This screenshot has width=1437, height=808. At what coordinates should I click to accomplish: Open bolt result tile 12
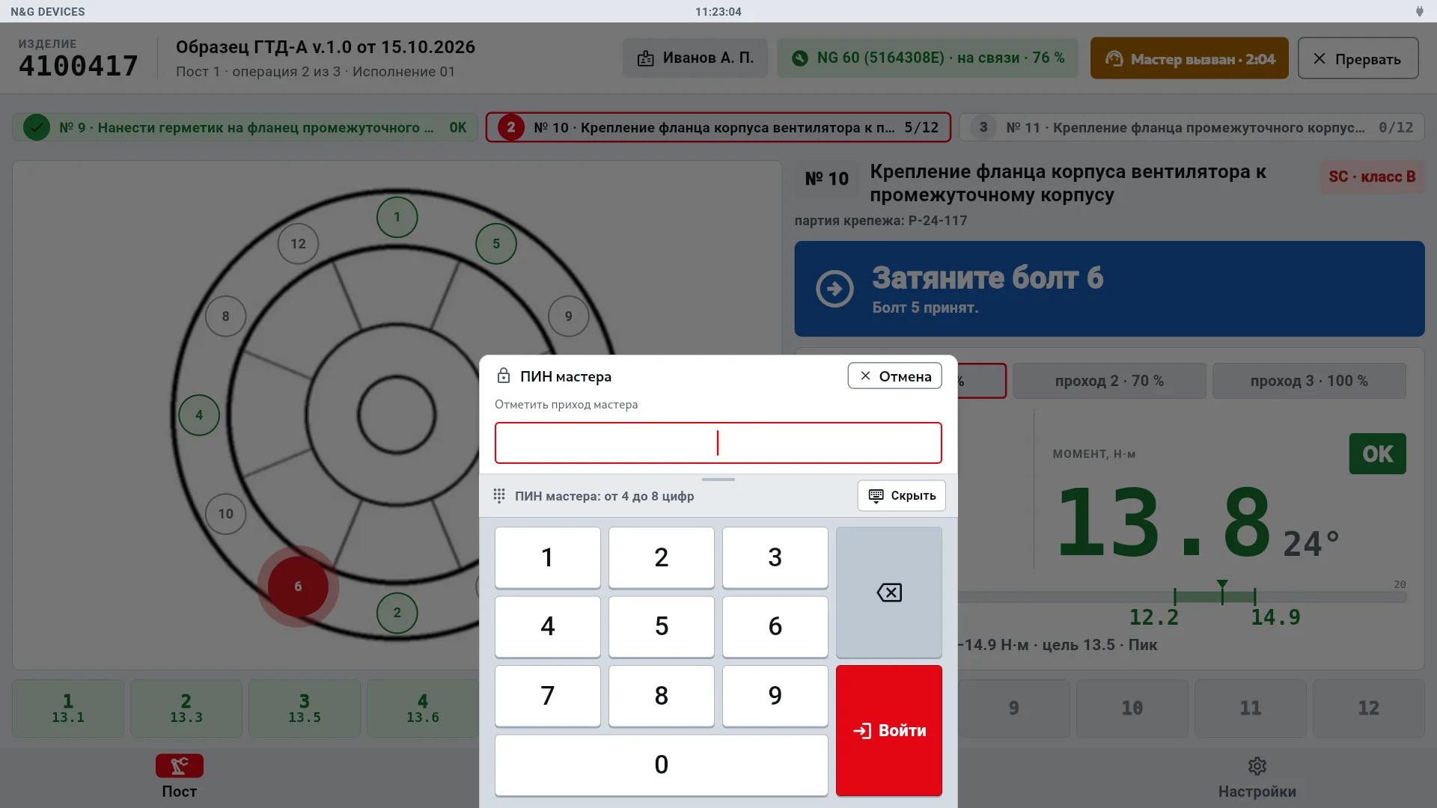point(1368,708)
